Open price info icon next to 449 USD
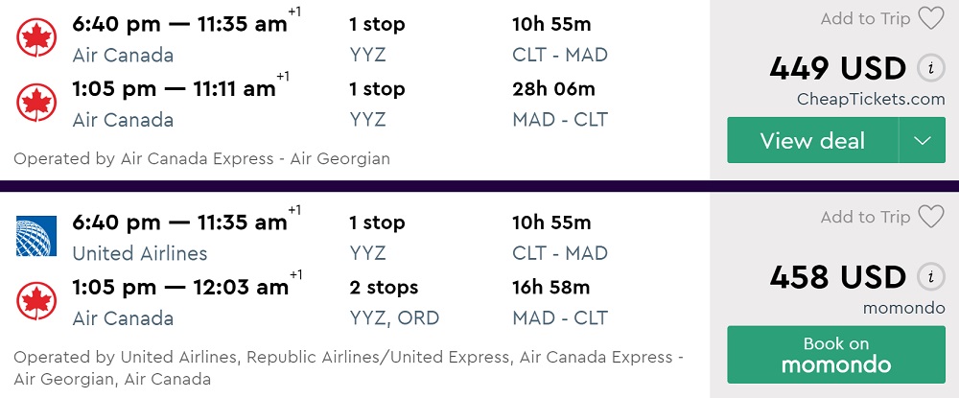The image size is (959, 398). pos(927,68)
